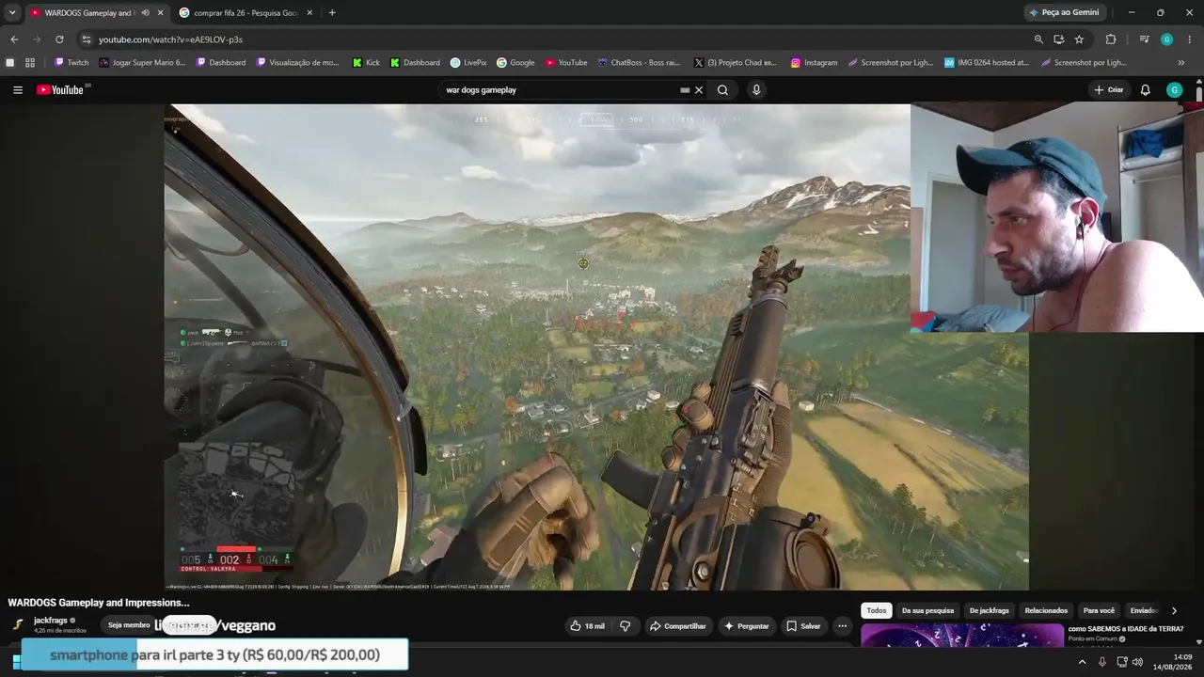Dislike the video with thumbs down
The image size is (1204, 677).
click(626, 626)
